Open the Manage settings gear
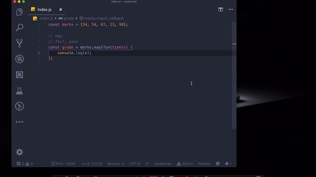Image resolution: width=316 pixels, height=177 pixels. [19, 152]
